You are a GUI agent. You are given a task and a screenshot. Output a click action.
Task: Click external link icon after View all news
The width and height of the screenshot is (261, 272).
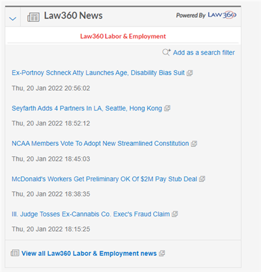[162, 253]
